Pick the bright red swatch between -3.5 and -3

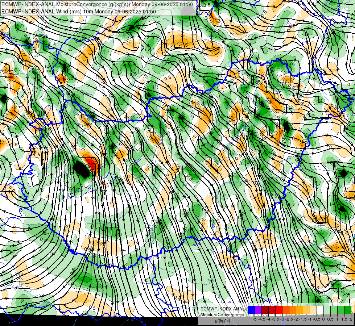pyautogui.click(x=279, y=310)
